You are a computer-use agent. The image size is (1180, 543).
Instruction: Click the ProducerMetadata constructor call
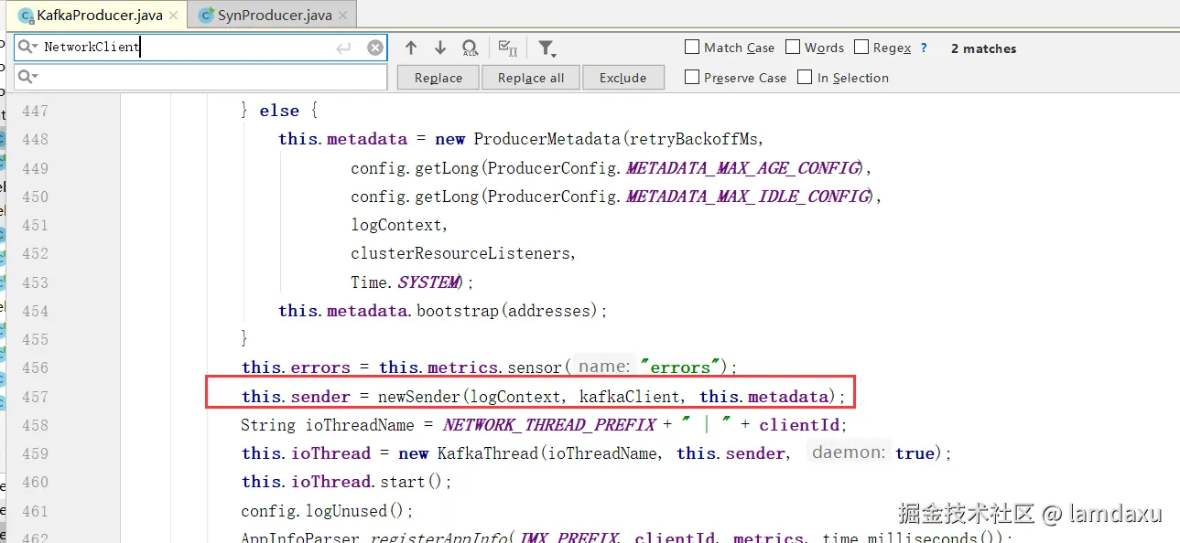[x=547, y=139]
